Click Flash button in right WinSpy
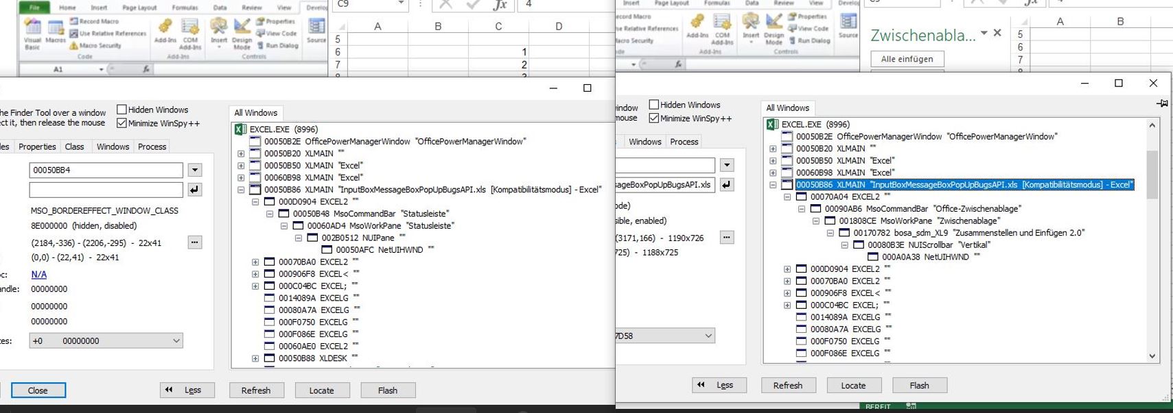Viewport: 1173px width, 413px height. pyautogui.click(x=919, y=386)
